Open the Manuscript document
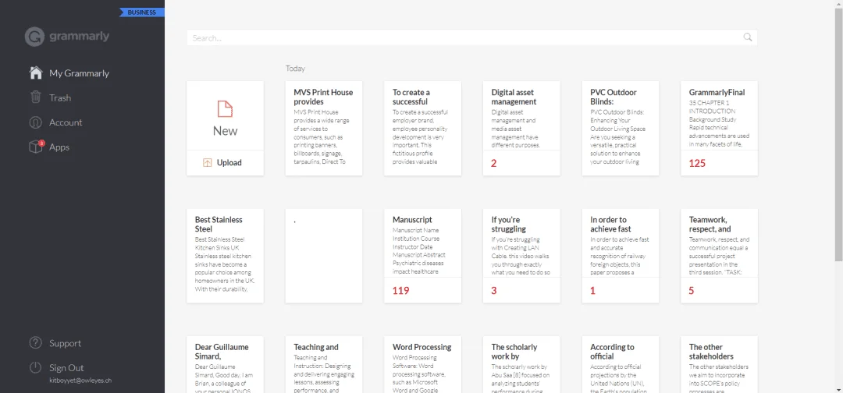The height and width of the screenshot is (393, 843). pyautogui.click(x=422, y=256)
